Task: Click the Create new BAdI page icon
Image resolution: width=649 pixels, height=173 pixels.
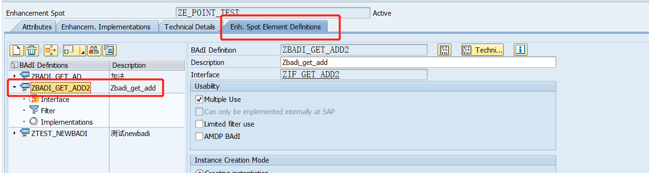Action: (x=18, y=50)
